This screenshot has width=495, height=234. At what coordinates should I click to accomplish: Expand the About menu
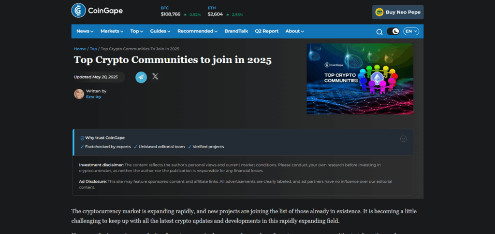point(294,31)
